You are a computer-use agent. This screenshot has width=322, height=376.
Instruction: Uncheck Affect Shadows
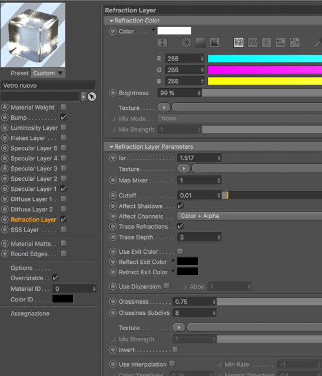pyautogui.click(x=180, y=206)
